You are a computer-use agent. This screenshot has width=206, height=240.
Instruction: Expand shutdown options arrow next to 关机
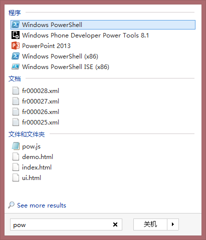click(x=173, y=224)
